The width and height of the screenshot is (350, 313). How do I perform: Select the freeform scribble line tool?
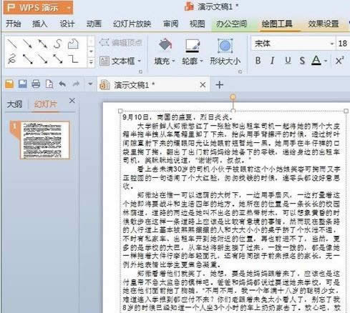click(x=11, y=59)
